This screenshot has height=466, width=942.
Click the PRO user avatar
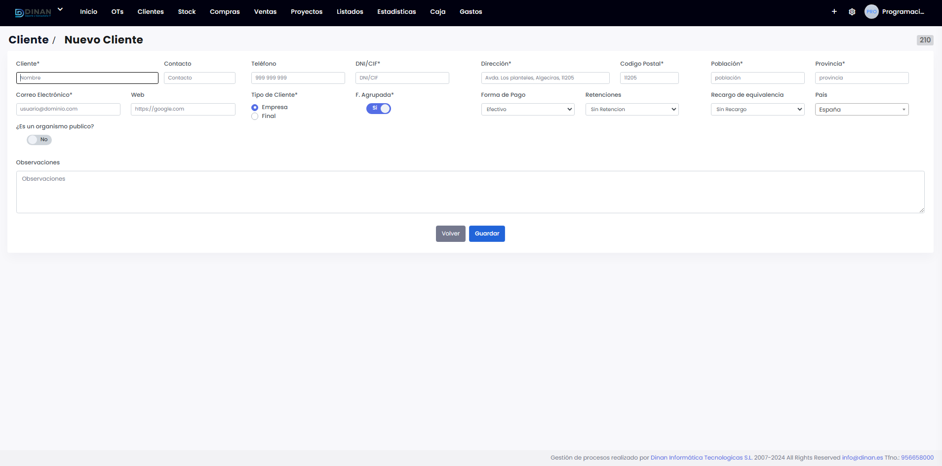click(871, 12)
